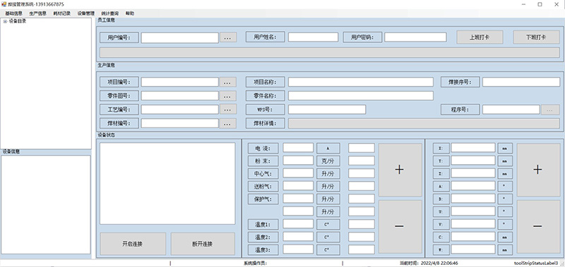The height and width of the screenshot is (267, 565).
Task: Focus the 中心气 value field
Action: point(298,173)
